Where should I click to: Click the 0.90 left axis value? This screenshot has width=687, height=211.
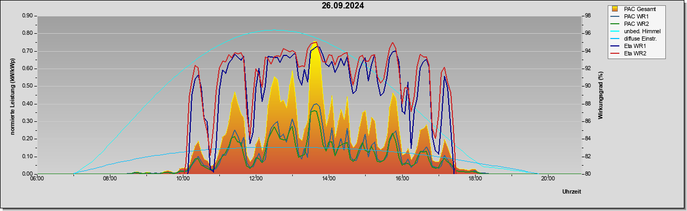click(27, 16)
